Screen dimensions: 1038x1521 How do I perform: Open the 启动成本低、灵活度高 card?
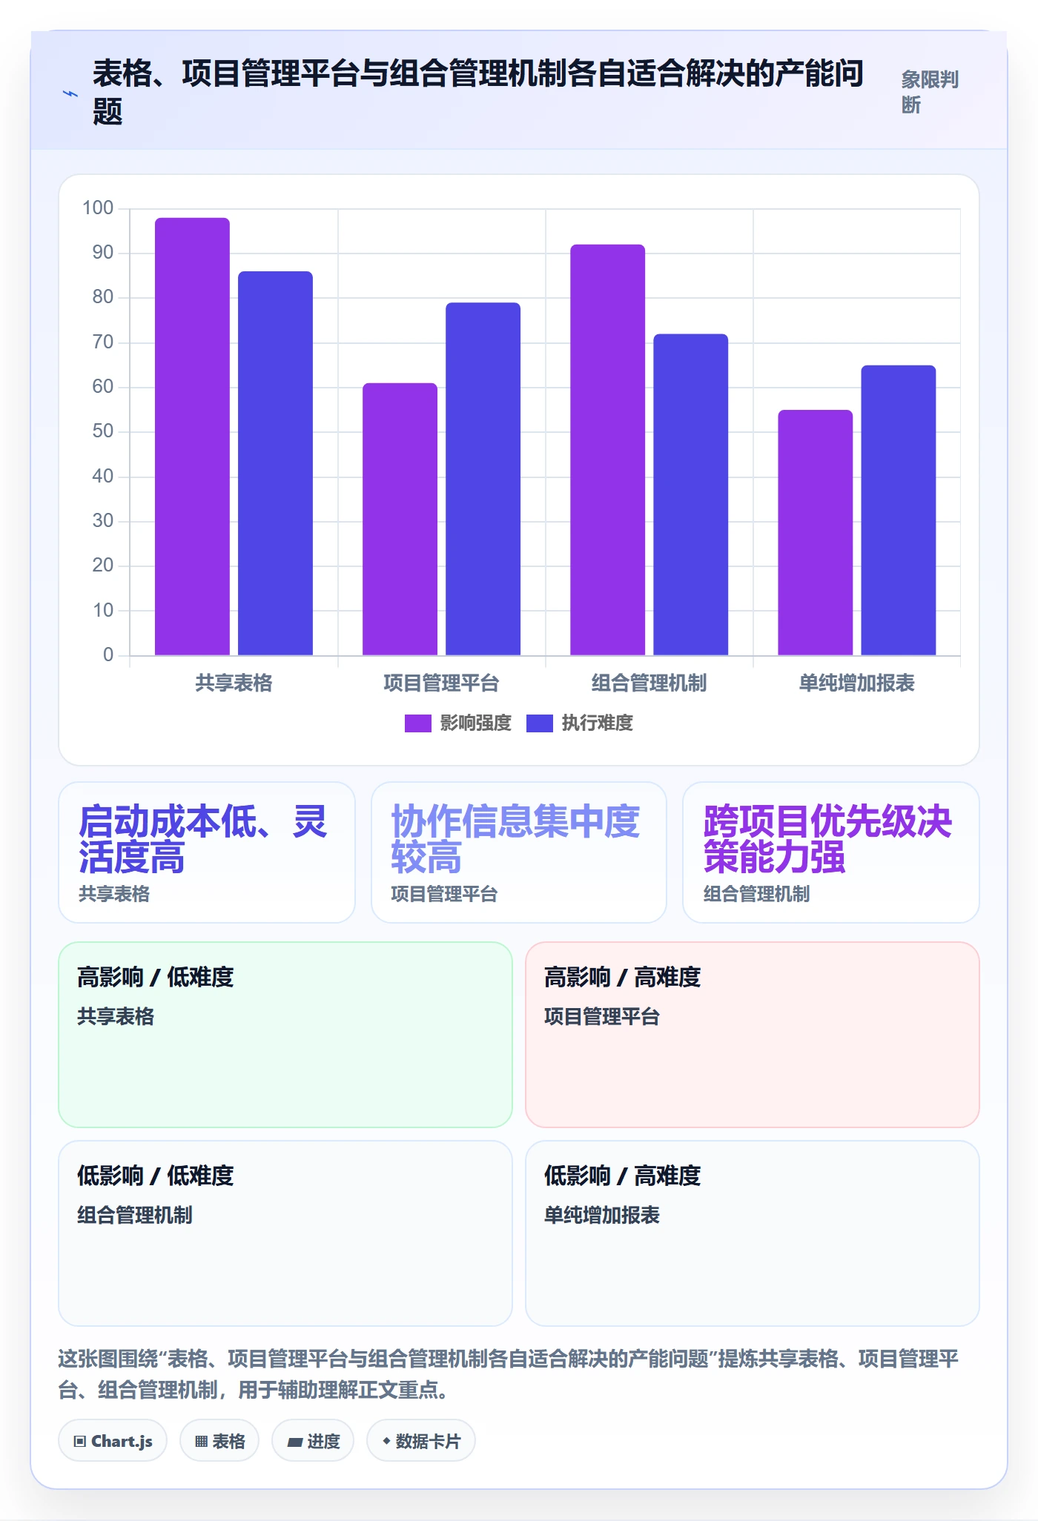pos(207,852)
